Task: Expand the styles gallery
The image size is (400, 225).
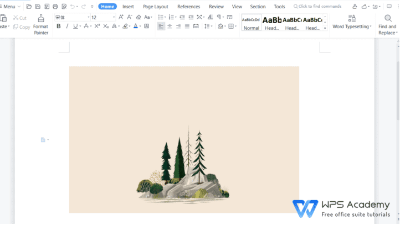Action: (325, 28)
